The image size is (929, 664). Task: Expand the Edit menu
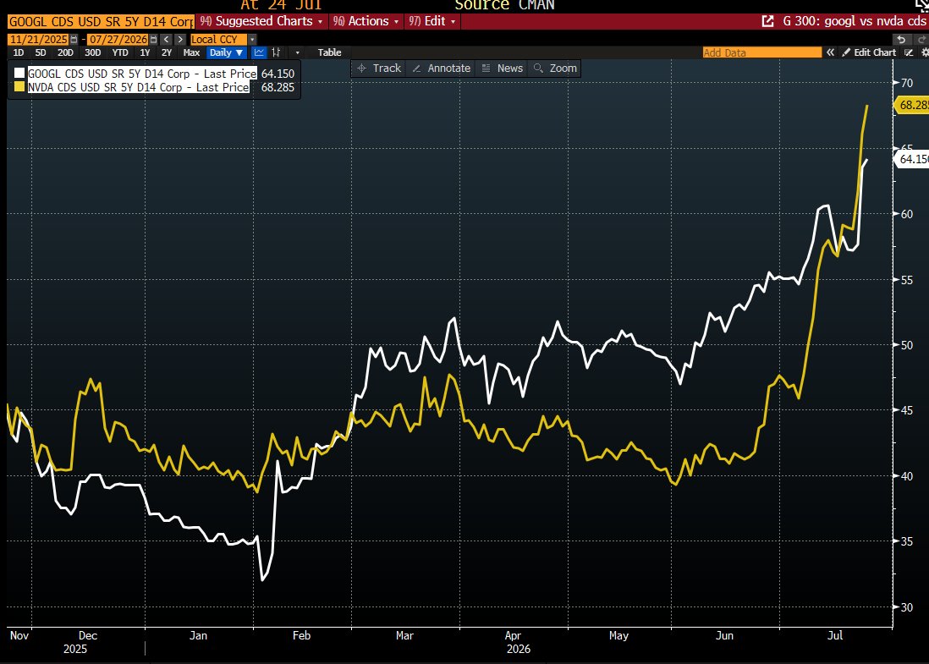[432, 21]
